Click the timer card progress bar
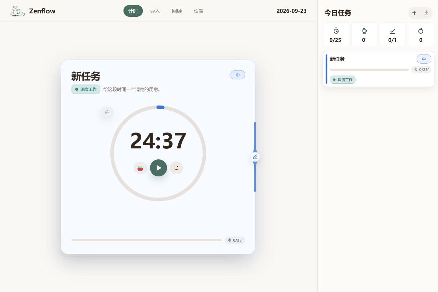This screenshot has height=292, width=438. 147,240
